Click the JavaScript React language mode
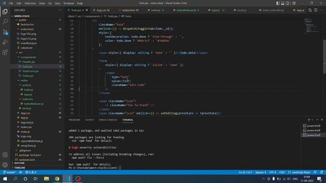 300,172
